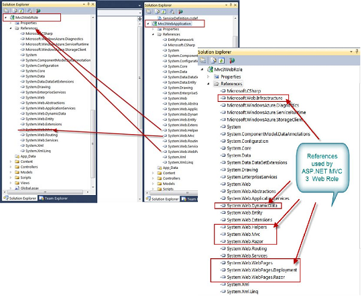Click Global.asax file icon in left panel
362x297 pixels.
tap(17, 188)
